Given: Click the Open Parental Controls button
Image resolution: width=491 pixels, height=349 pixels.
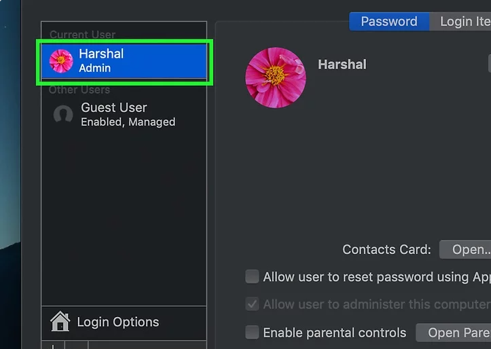Looking at the screenshot, I should pyautogui.click(x=453, y=333).
